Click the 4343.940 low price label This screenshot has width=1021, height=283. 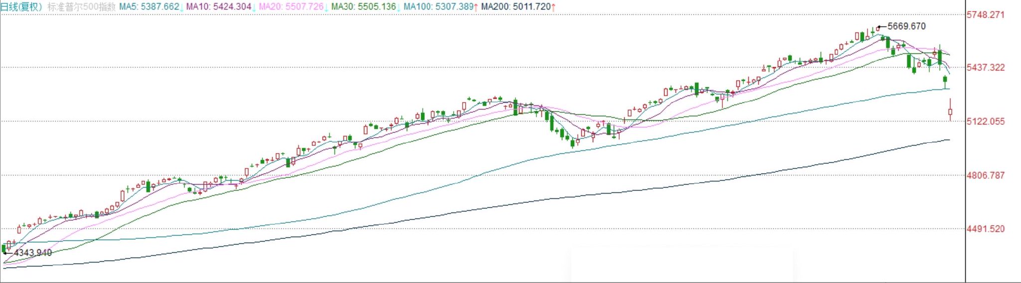coord(33,253)
